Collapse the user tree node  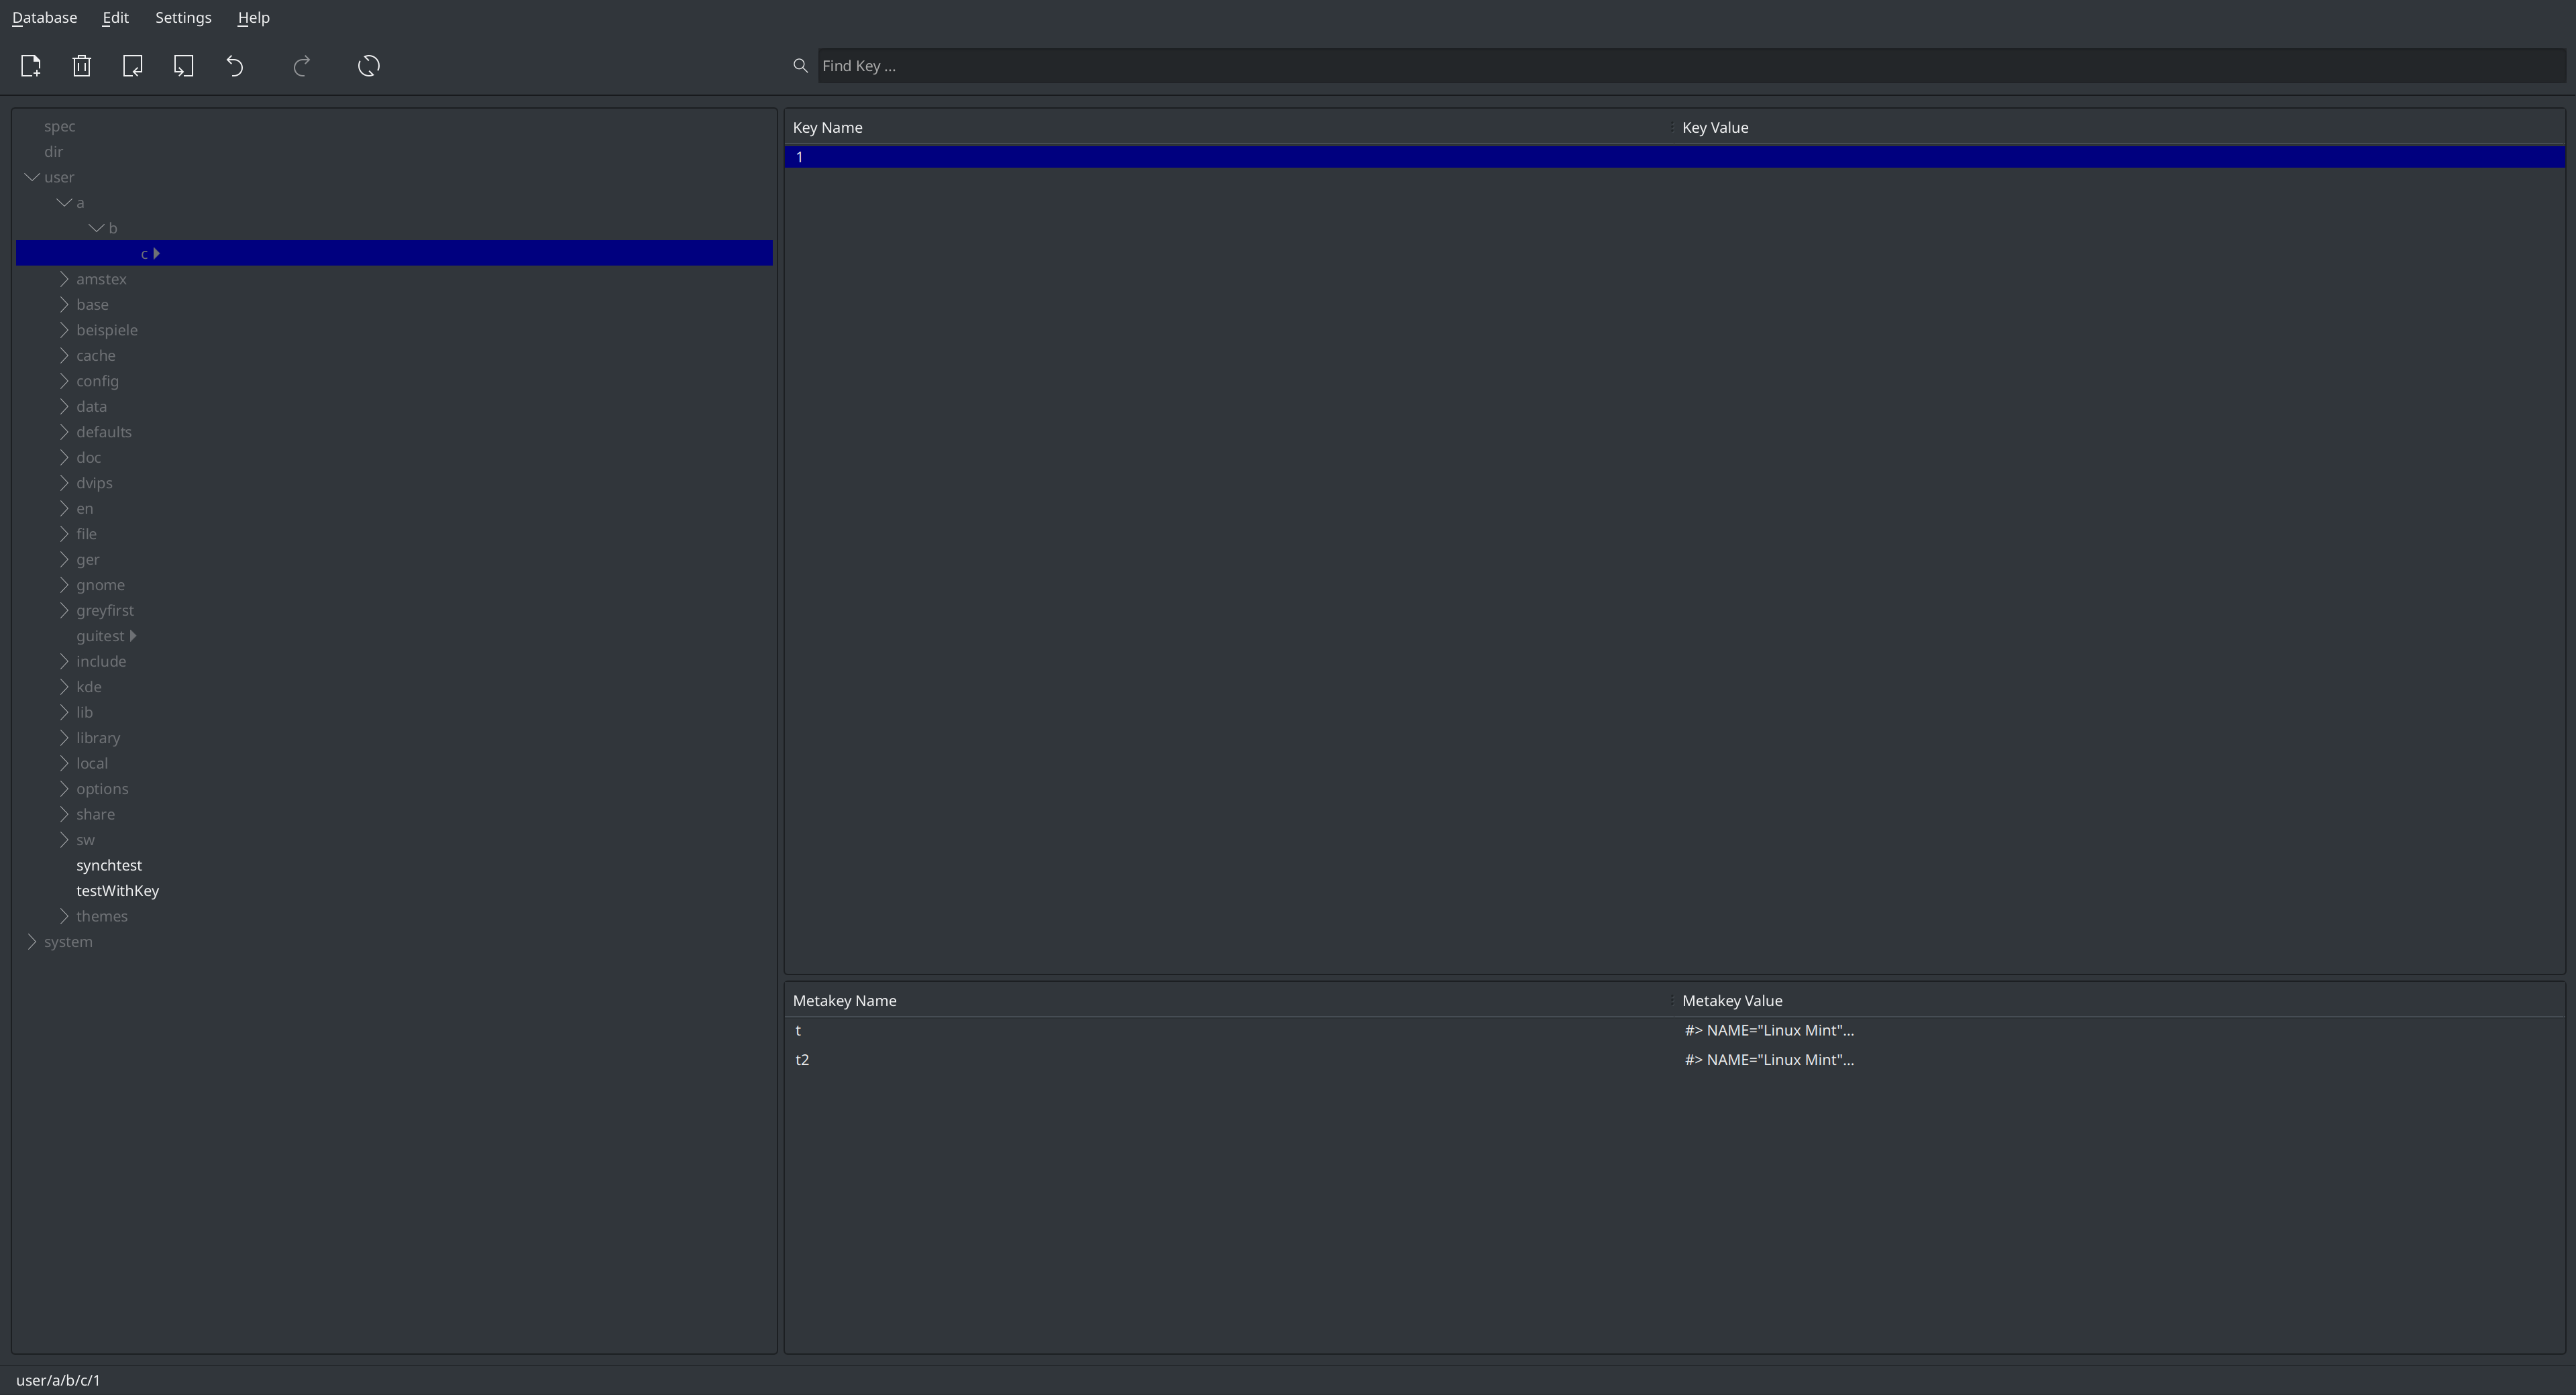coord(31,177)
